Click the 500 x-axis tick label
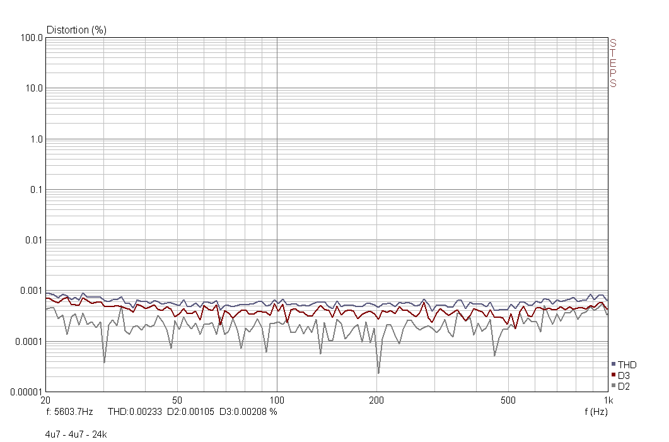 508,400
